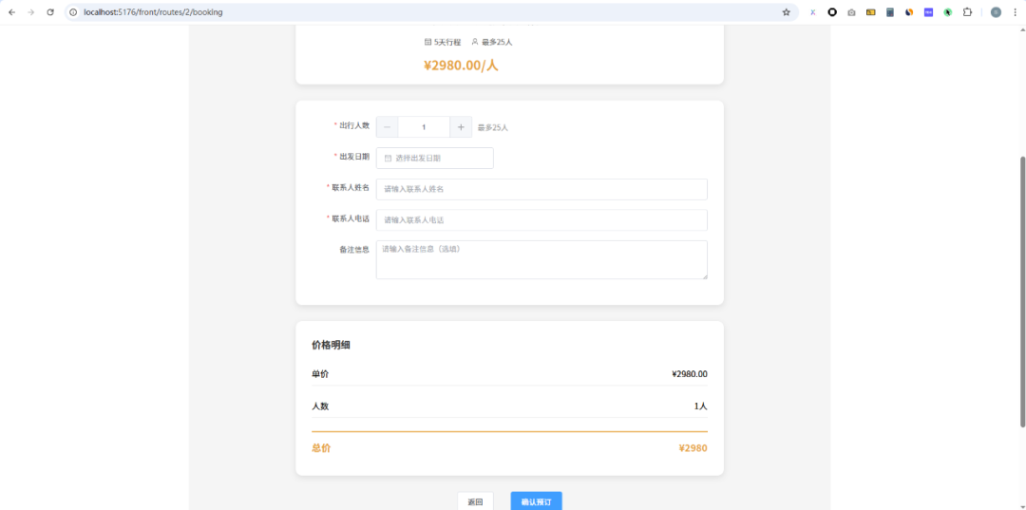Click the 最多25人 label beside person icon

(x=497, y=43)
